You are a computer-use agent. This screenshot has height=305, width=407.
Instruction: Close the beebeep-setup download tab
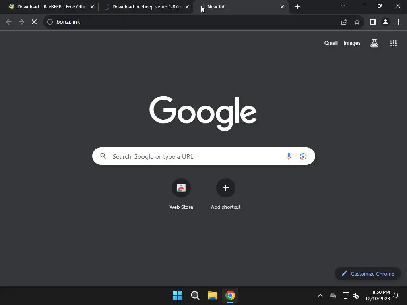click(x=187, y=7)
